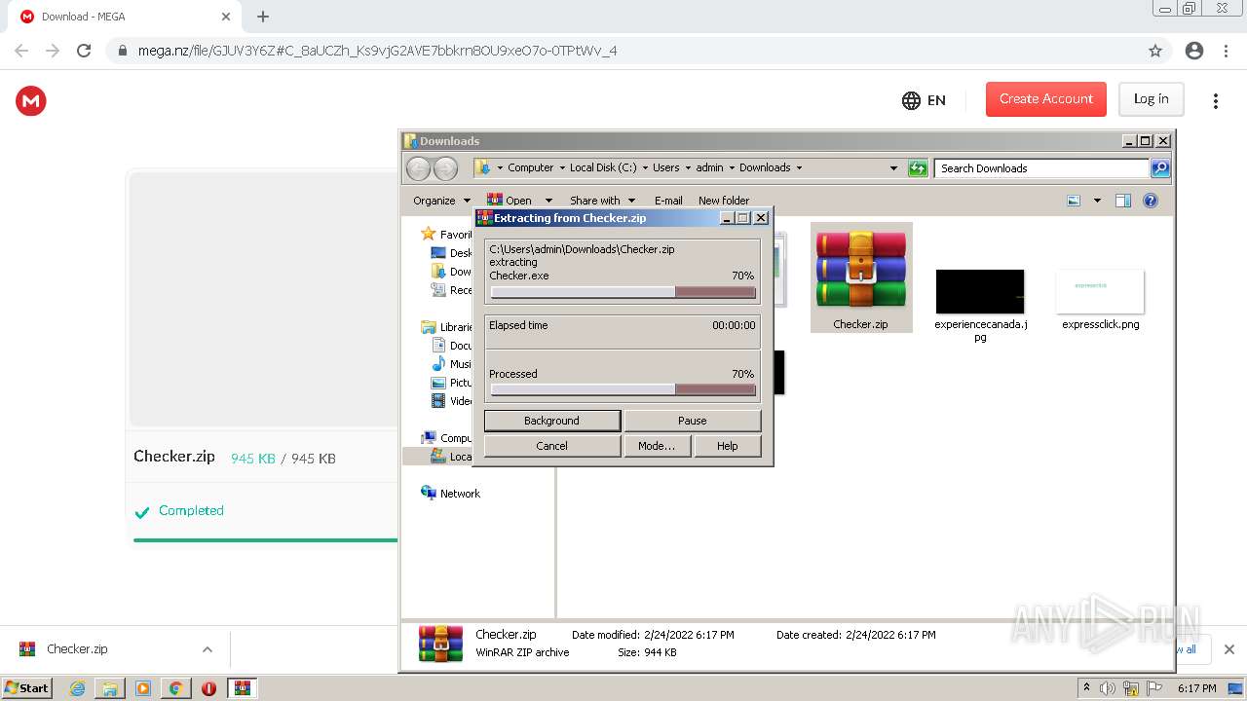The width and height of the screenshot is (1247, 701).
Task: Open Internet Explorer from taskbar
Action: click(x=78, y=687)
